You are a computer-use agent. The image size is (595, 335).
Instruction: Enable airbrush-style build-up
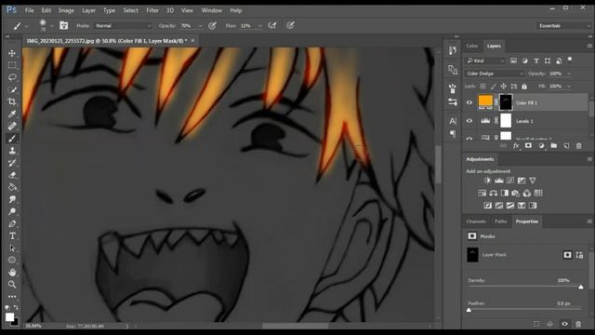click(272, 25)
